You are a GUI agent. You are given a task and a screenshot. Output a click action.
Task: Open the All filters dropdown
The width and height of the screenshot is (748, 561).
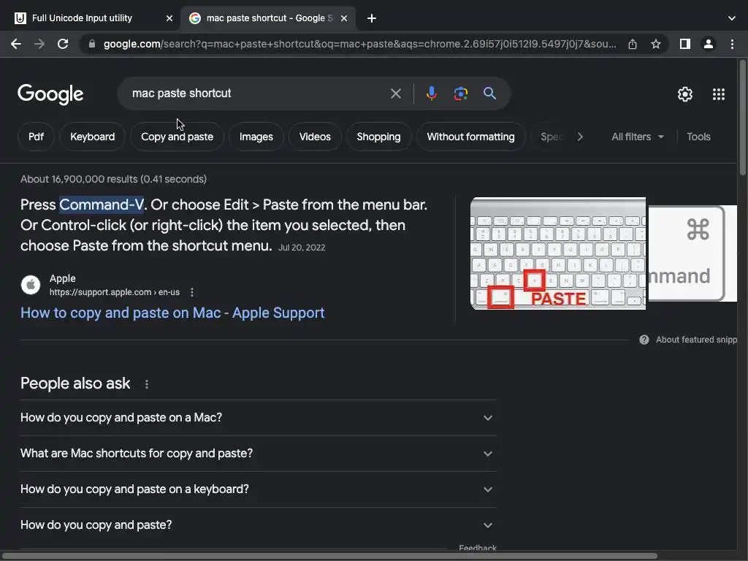tap(637, 137)
